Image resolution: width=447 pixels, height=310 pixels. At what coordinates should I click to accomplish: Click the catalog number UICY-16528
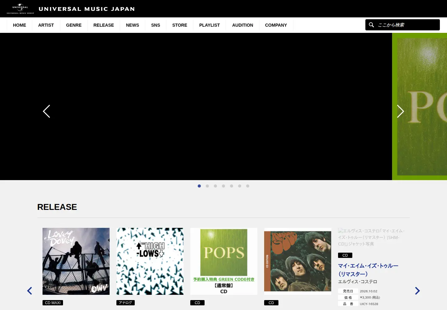click(x=369, y=304)
